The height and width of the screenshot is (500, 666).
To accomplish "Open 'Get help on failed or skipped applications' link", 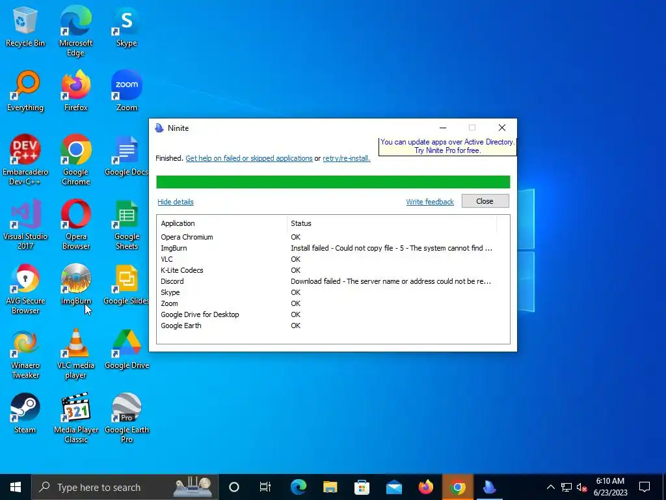I will tap(249, 158).
